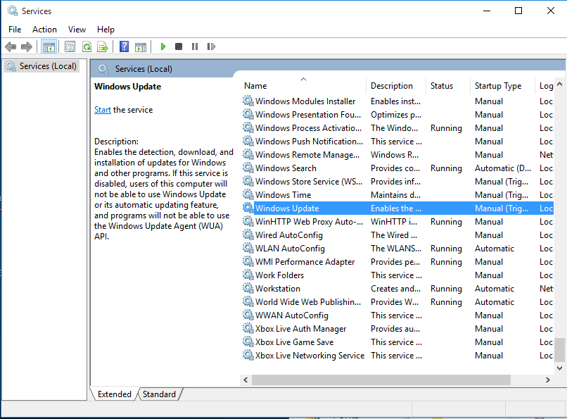The height and width of the screenshot is (419, 567).
Task: Open Properties from the toolbar icon
Action: pyautogui.click(x=70, y=46)
